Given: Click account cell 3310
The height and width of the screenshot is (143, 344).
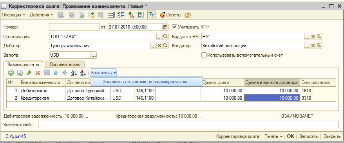Looking at the screenshot, I should [x=318, y=98].
